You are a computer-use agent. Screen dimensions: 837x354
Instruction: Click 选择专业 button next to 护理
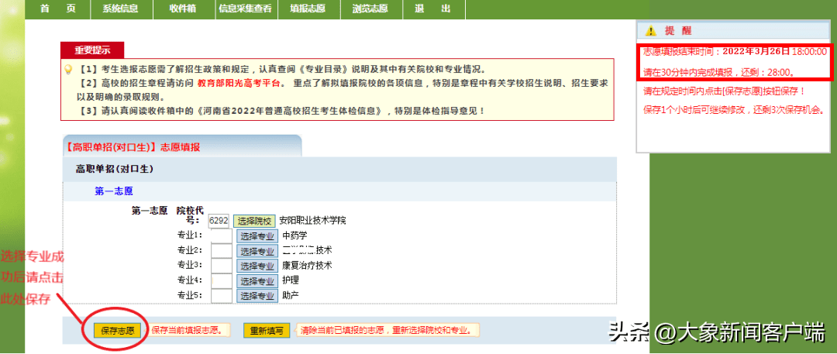click(x=257, y=281)
